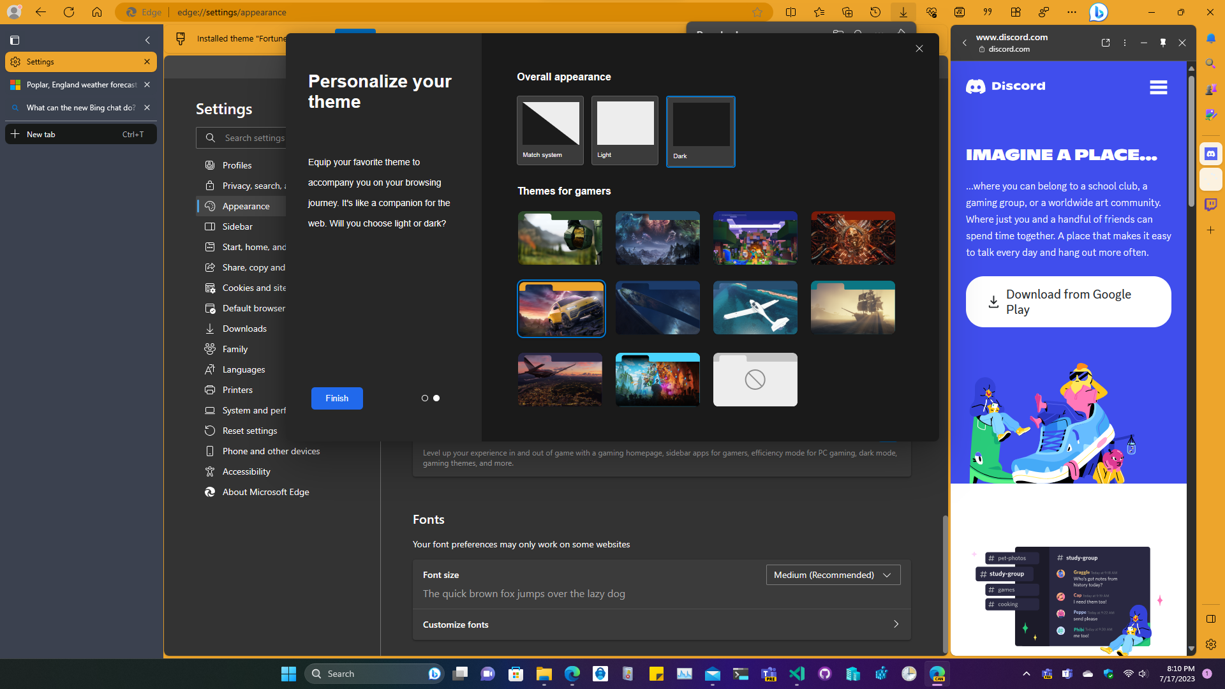
Task: Choose the pirate ship theme
Action: coord(852,307)
